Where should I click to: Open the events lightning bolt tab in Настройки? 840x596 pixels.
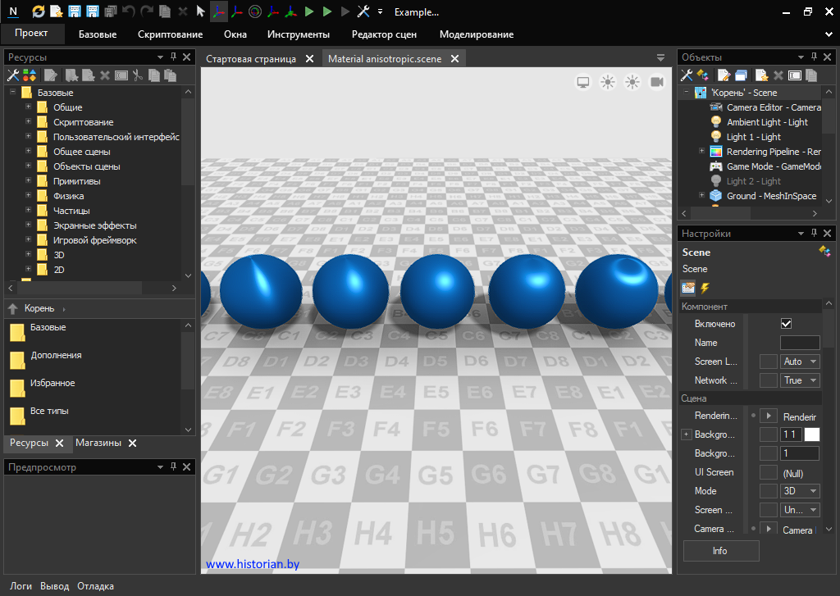pyautogui.click(x=704, y=288)
